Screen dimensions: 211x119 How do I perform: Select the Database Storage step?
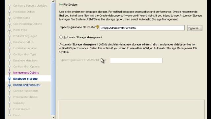point(25,79)
